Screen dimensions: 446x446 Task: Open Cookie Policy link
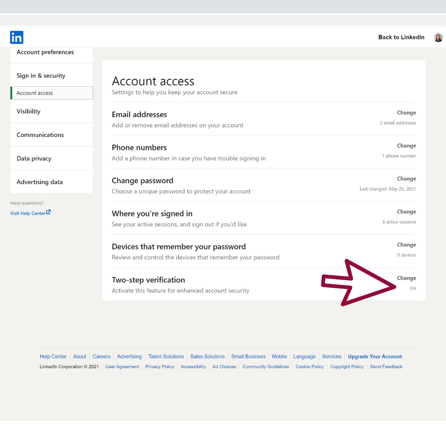309,367
